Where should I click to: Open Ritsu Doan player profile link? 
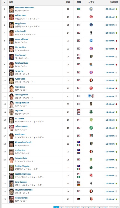[20, 87]
